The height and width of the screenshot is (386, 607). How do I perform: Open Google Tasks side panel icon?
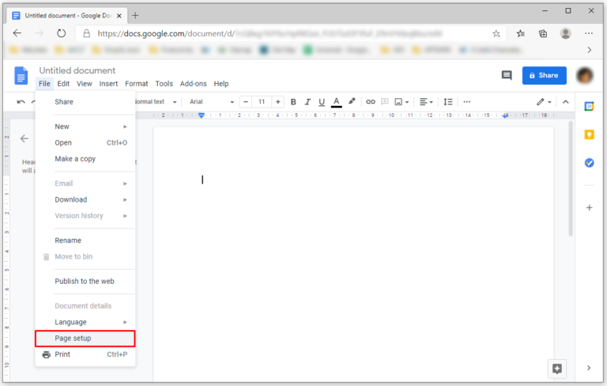[x=589, y=163]
